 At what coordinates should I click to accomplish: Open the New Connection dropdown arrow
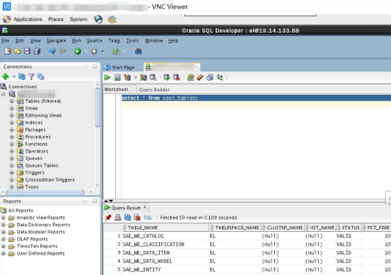(x=14, y=76)
